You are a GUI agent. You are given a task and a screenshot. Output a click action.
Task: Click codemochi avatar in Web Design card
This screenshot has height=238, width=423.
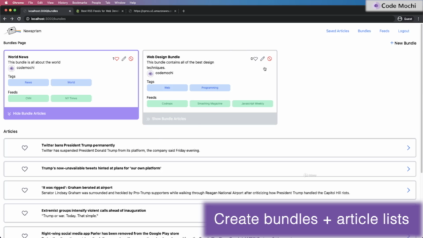tap(150, 73)
